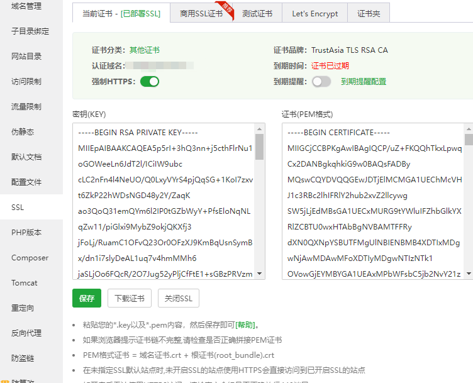This screenshot has height=383, width=473.
Task: Select 伪静态 in sidebar
Action: tap(23, 132)
